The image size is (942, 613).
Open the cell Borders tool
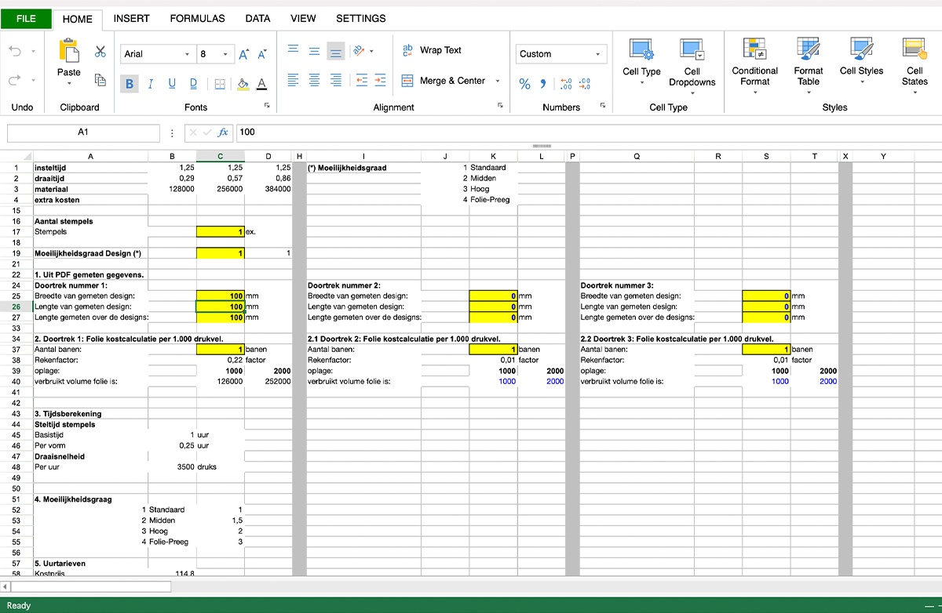click(220, 84)
